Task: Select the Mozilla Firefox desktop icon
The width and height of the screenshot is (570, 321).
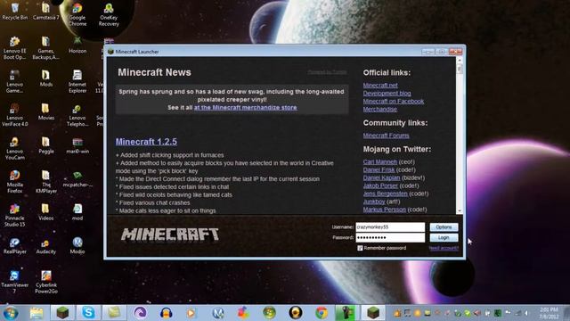Action: coord(15,181)
